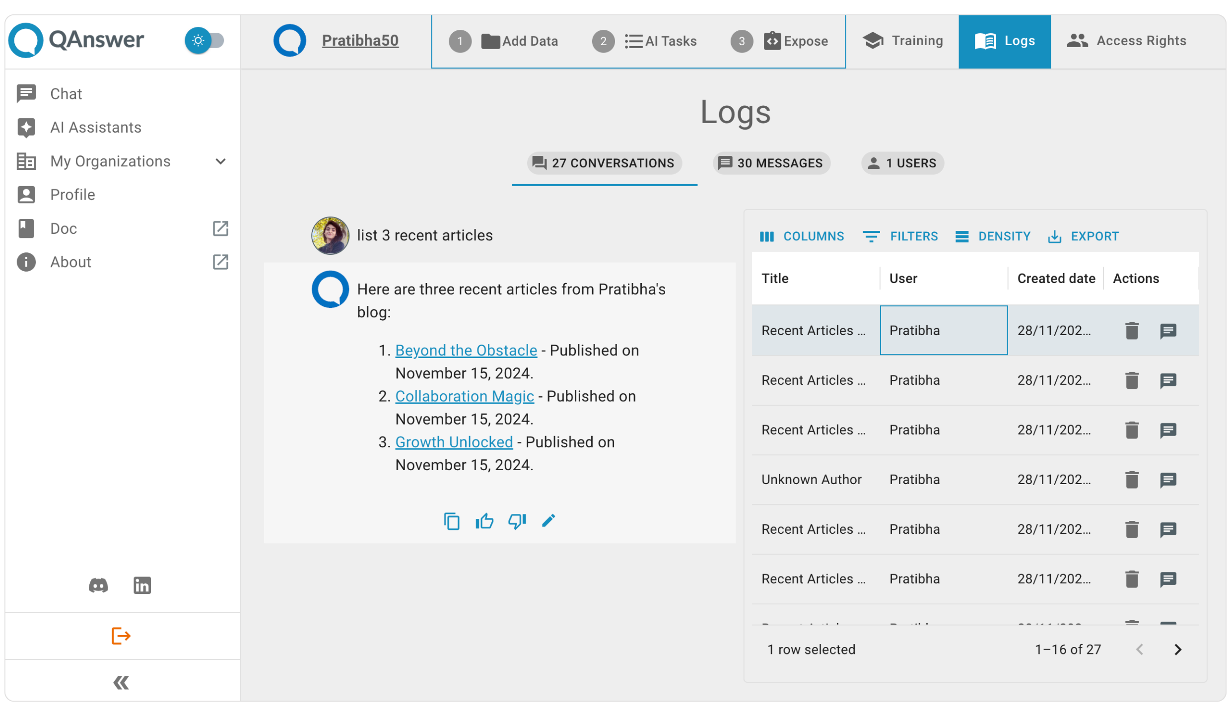Click the thumbs down feedback icon

[x=517, y=521]
